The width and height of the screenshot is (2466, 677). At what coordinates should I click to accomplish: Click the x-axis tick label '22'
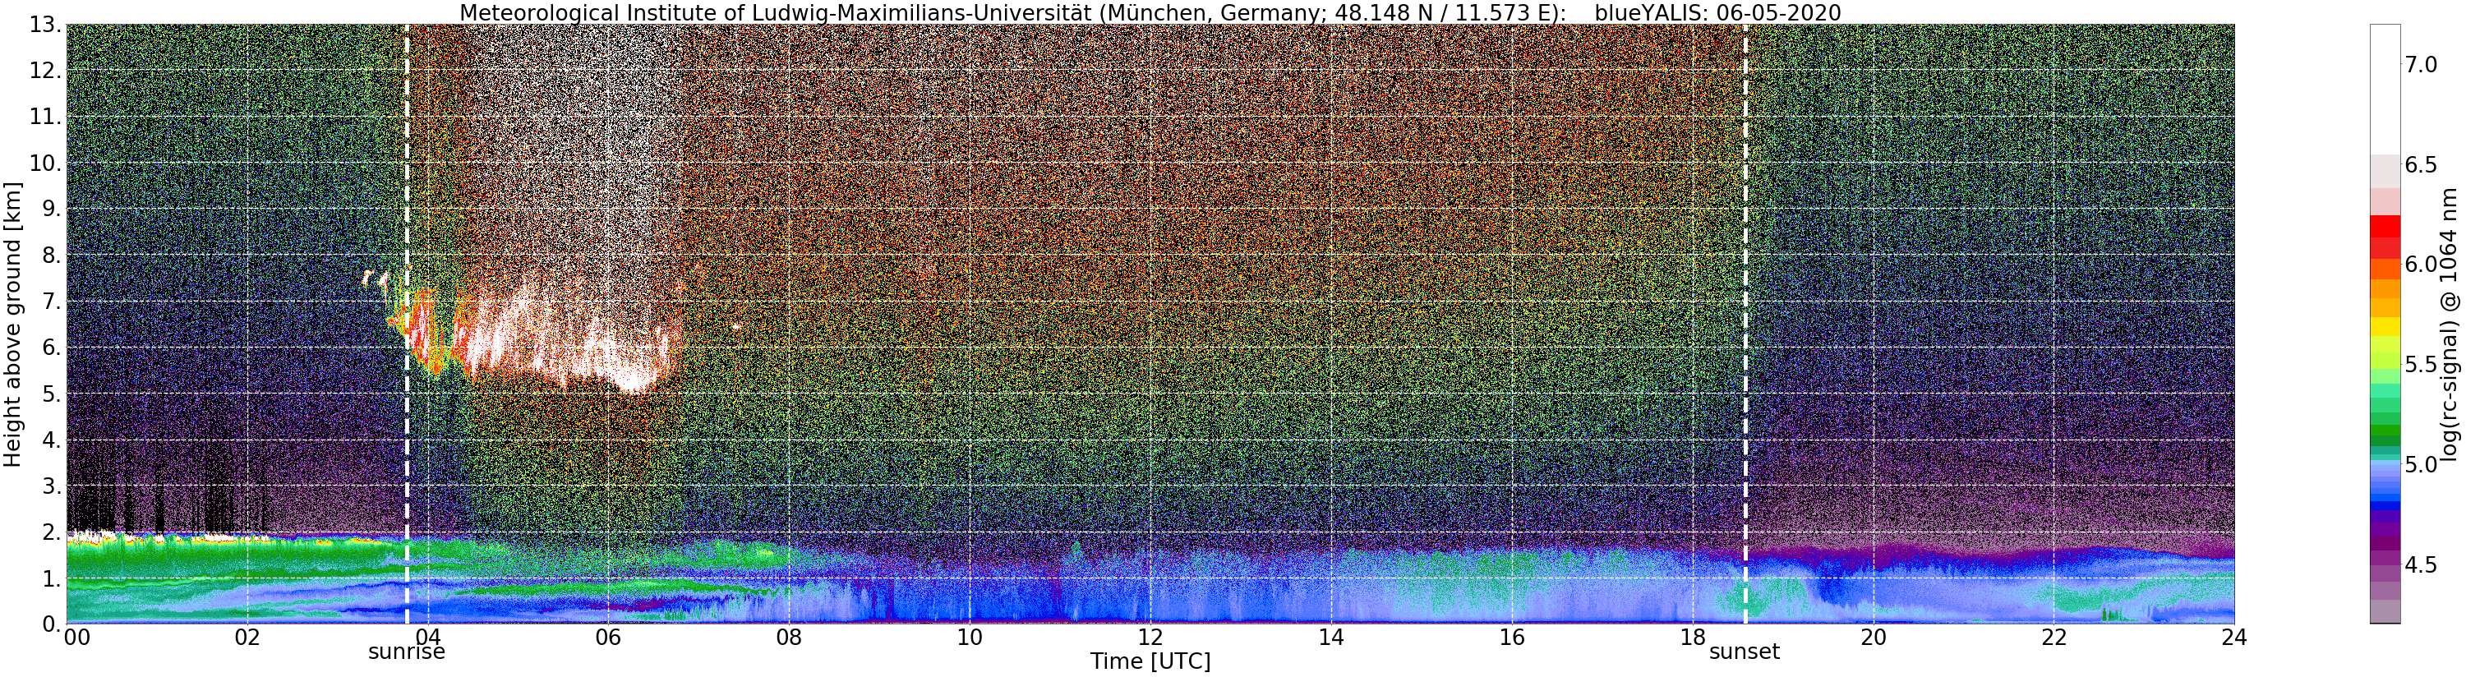pos(2053,638)
